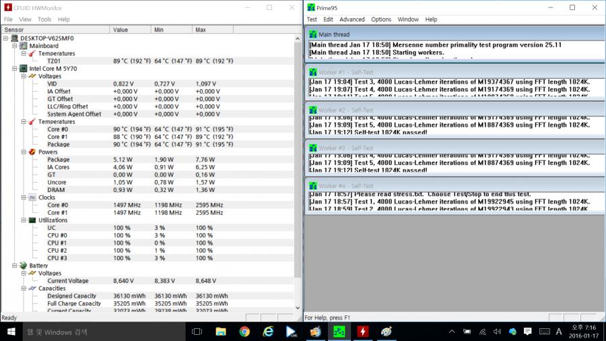This screenshot has width=606, height=341.
Task: Click the Mainboard icon in sensor tree
Action: point(23,46)
